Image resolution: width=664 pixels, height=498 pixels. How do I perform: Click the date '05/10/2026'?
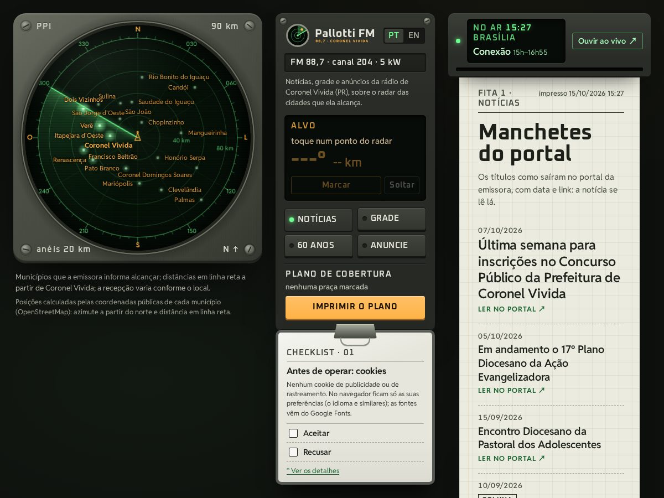pos(500,336)
